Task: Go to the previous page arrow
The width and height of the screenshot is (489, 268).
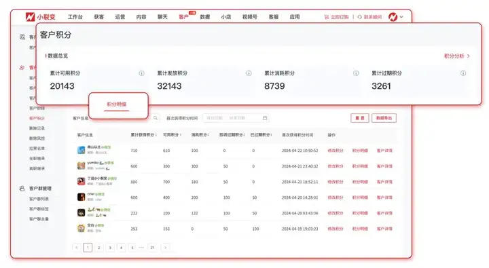Action: pyautogui.click(x=76, y=248)
